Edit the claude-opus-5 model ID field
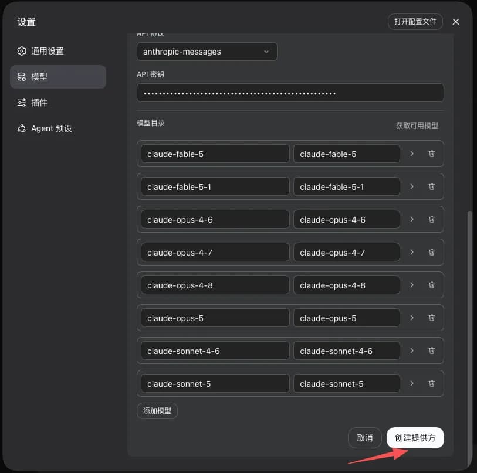This screenshot has width=477, height=473. point(215,318)
